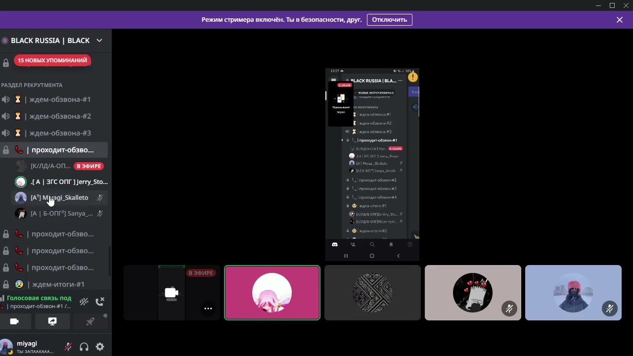Click the lock icon beside the mentions pill
This screenshot has width=633, height=356.
(6, 63)
